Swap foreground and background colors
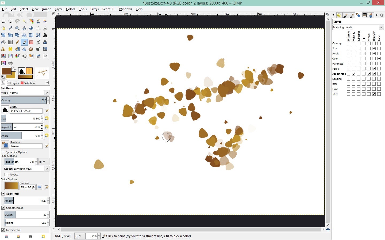Viewport: 385px width, 240px height. [x=14, y=69]
